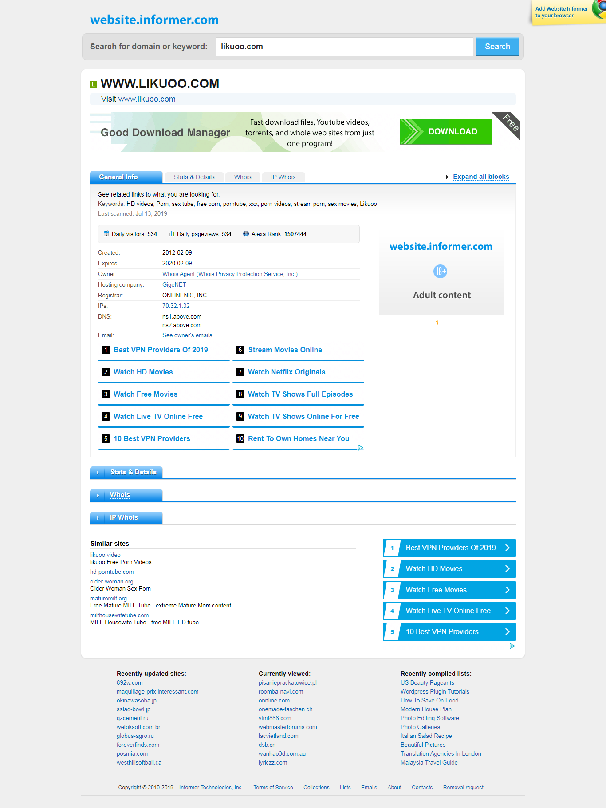Expand the Whois collapsed block
The width and height of the screenshot is (606, 808).
click(x=126, y=495)
